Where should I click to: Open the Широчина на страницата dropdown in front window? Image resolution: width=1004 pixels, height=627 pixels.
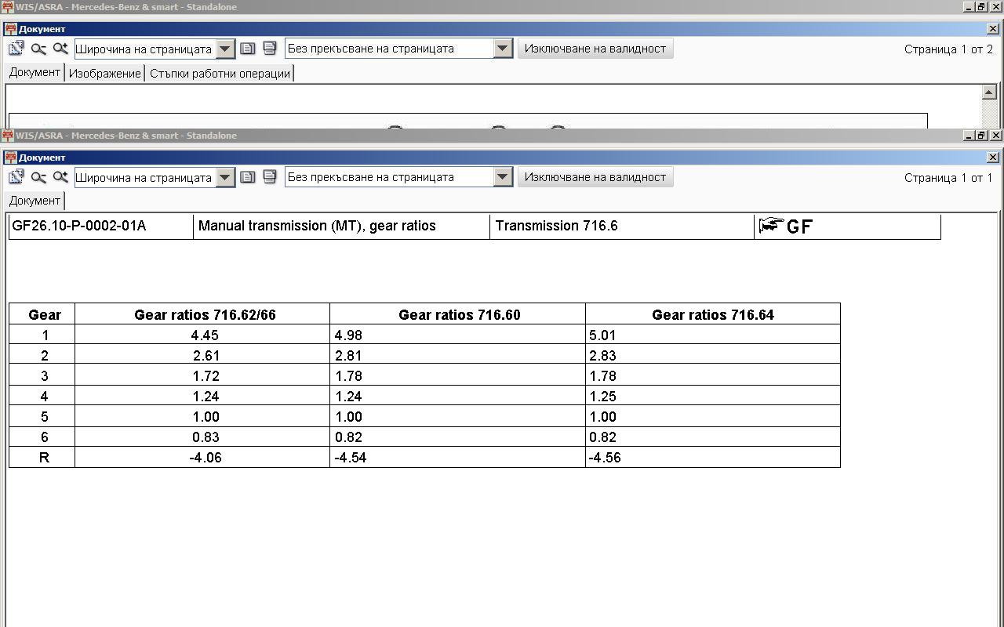click(225, 177)
